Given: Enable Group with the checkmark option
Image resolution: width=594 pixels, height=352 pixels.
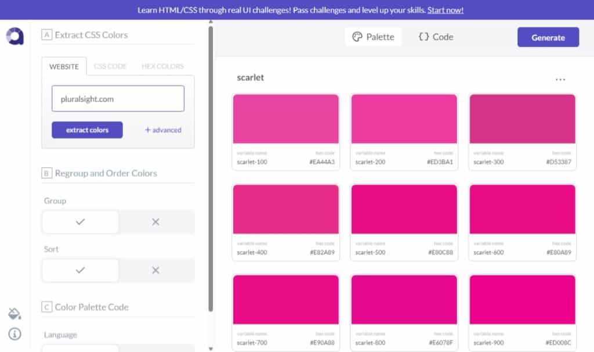Looking at the screenshot, I should pos(81,222).
